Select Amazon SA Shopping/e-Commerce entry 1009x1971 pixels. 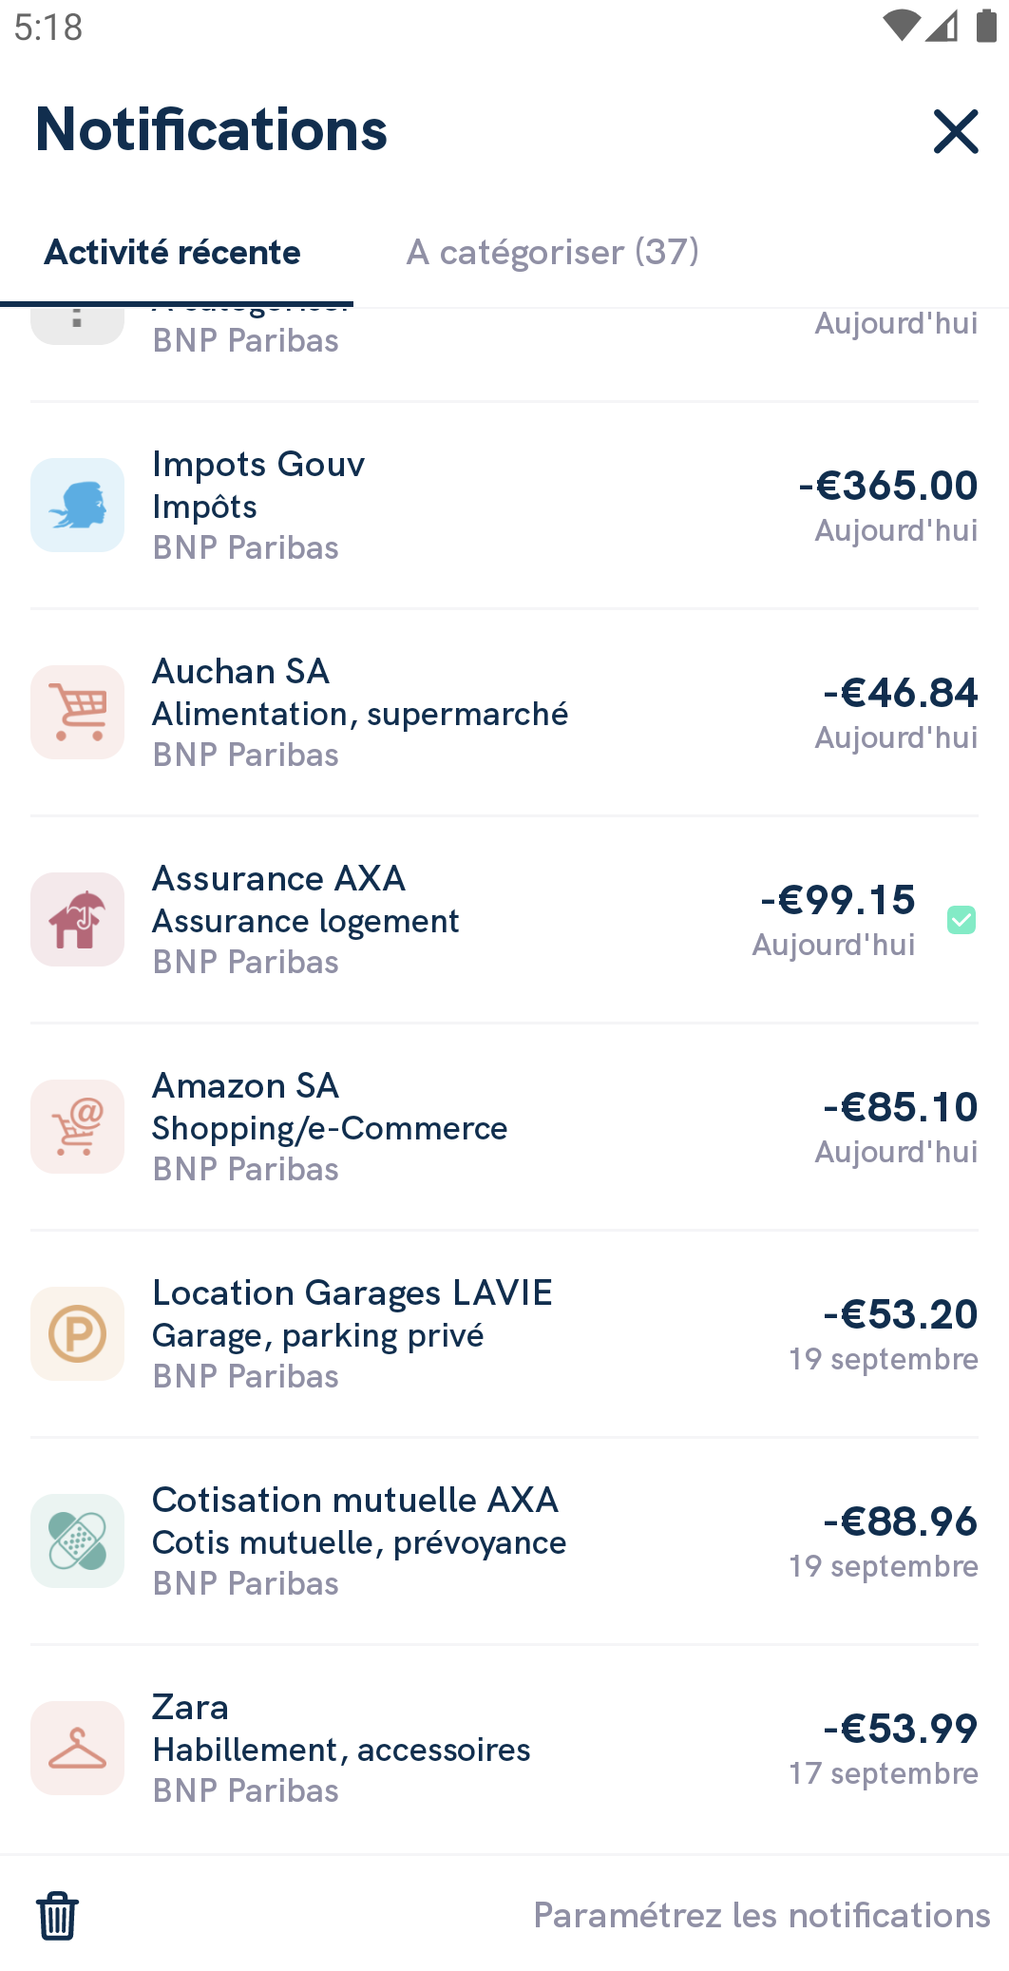tap(504, 1127)
